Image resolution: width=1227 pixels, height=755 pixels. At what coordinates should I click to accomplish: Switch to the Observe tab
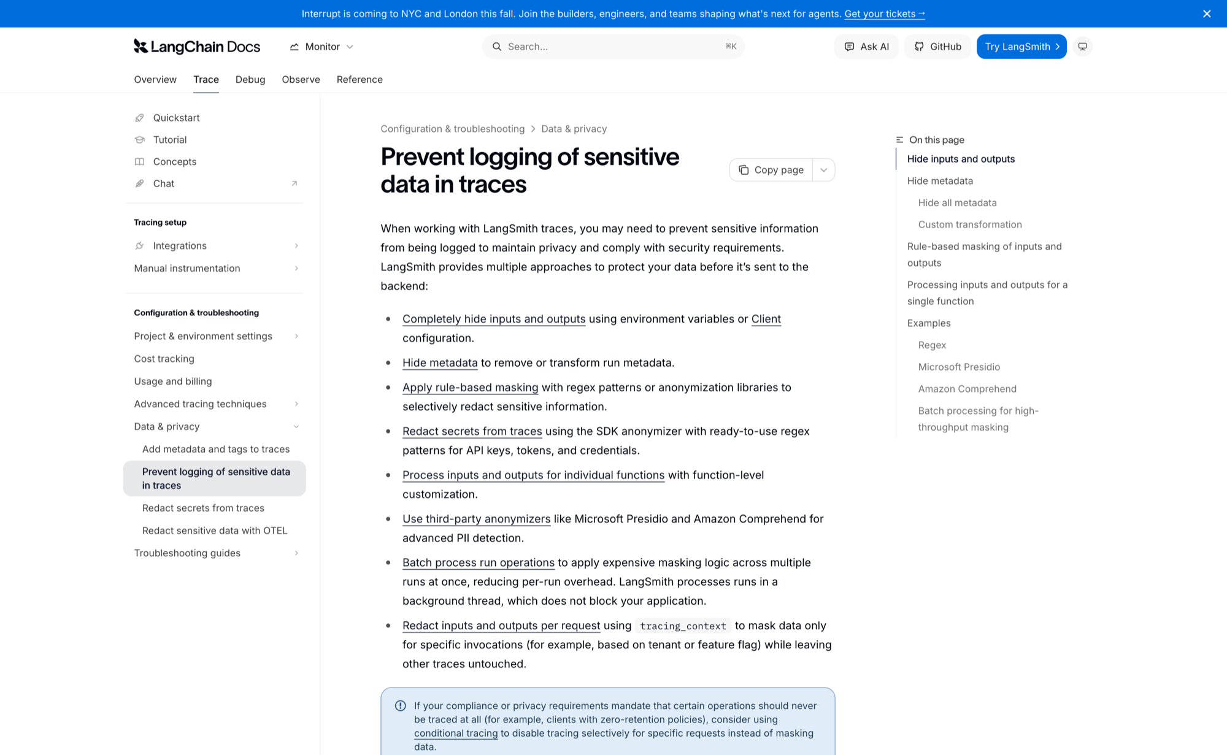click(x=301, y=80)
